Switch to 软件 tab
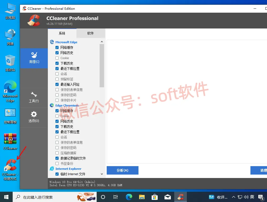This screenshot has height=202, width=267. [91, 33]
